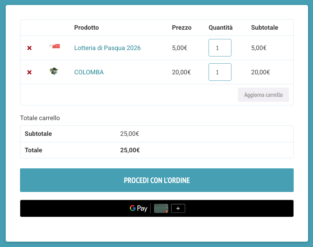Viewport: 313px width, 247px height.
Task: Click the plus icon to add card
Action: pos(178,208)
